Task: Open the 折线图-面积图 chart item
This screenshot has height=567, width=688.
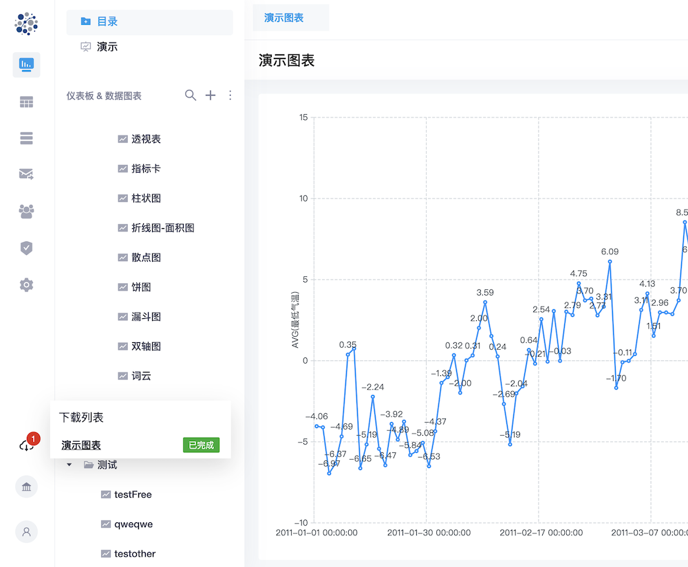Action: 162,227
